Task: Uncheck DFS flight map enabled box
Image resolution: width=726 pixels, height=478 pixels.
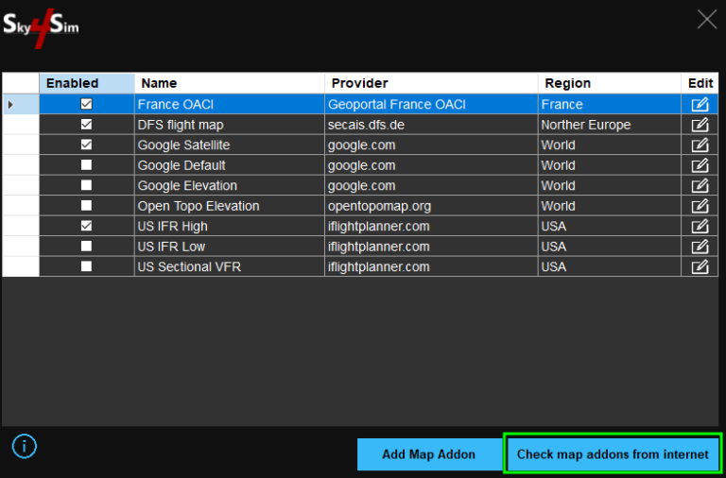Action: [x=86, y=125]
